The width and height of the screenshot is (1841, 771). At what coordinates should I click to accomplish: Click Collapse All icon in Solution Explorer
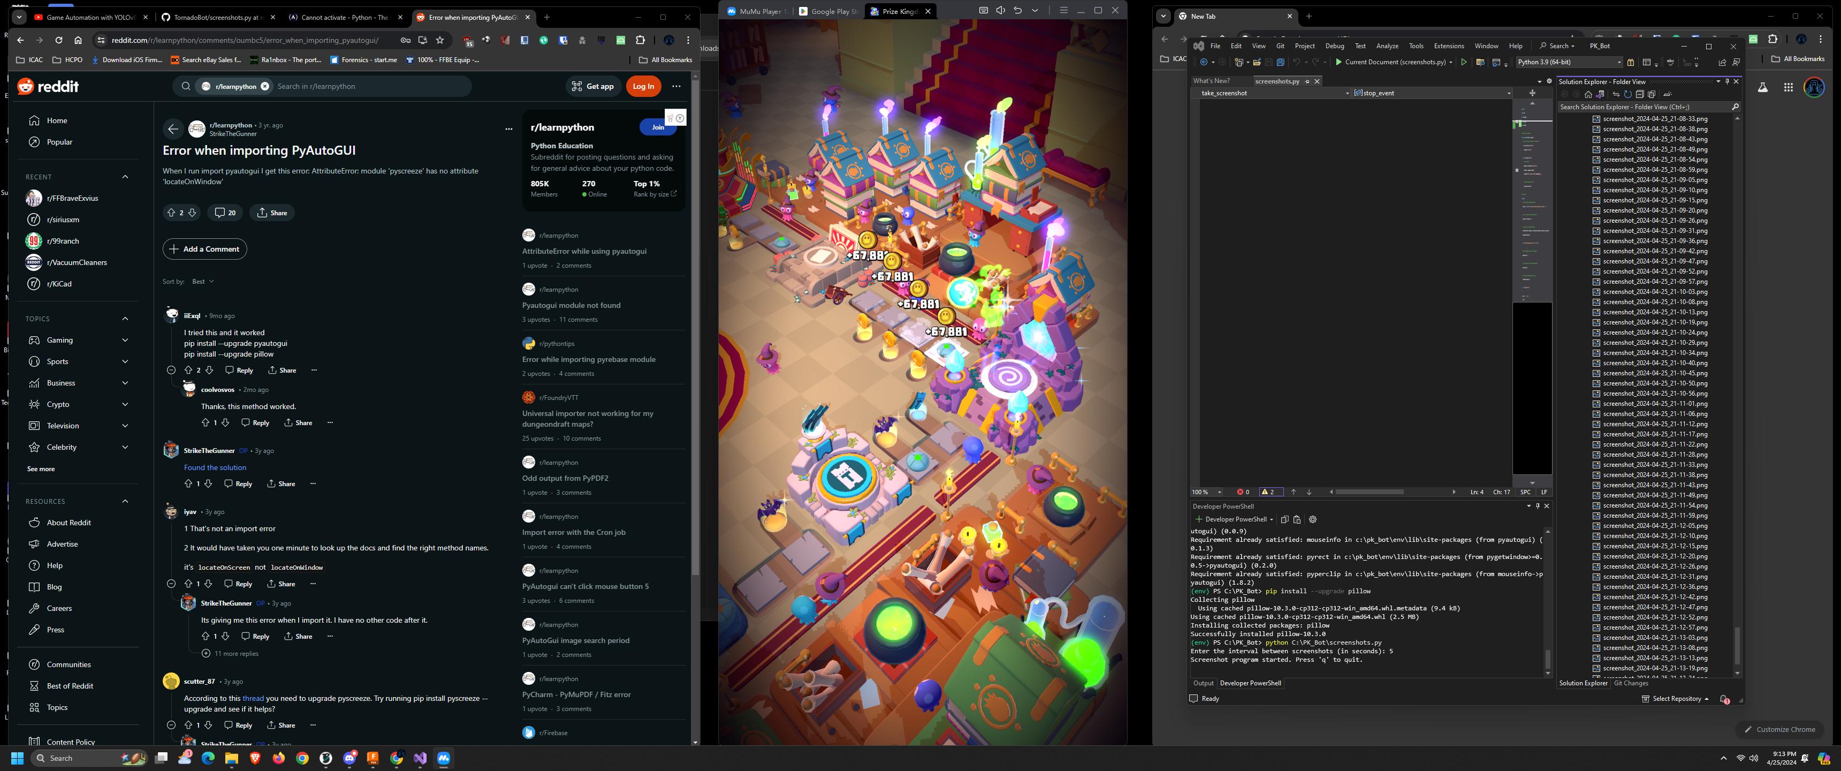[1640, 94]
